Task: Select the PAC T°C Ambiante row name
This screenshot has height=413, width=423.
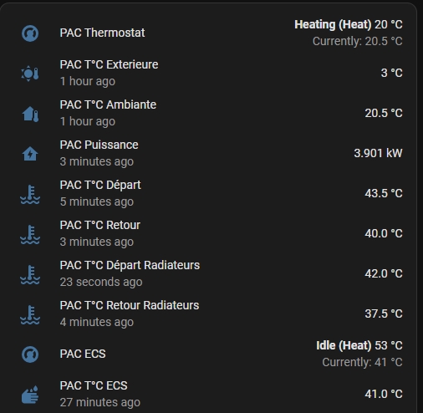Action: point(108,105)
